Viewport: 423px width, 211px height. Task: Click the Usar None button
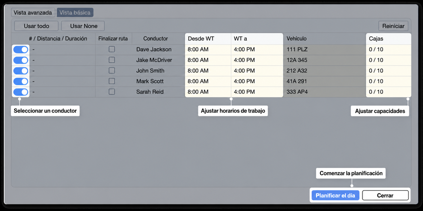[84, 26]
